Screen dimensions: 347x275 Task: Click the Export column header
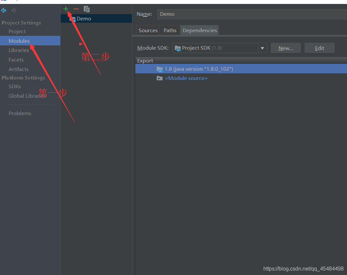pos(145,61)
